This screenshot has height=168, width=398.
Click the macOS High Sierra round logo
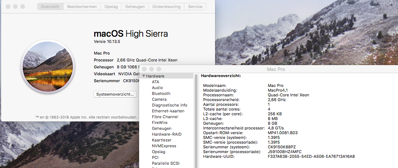tap(48, 67)
